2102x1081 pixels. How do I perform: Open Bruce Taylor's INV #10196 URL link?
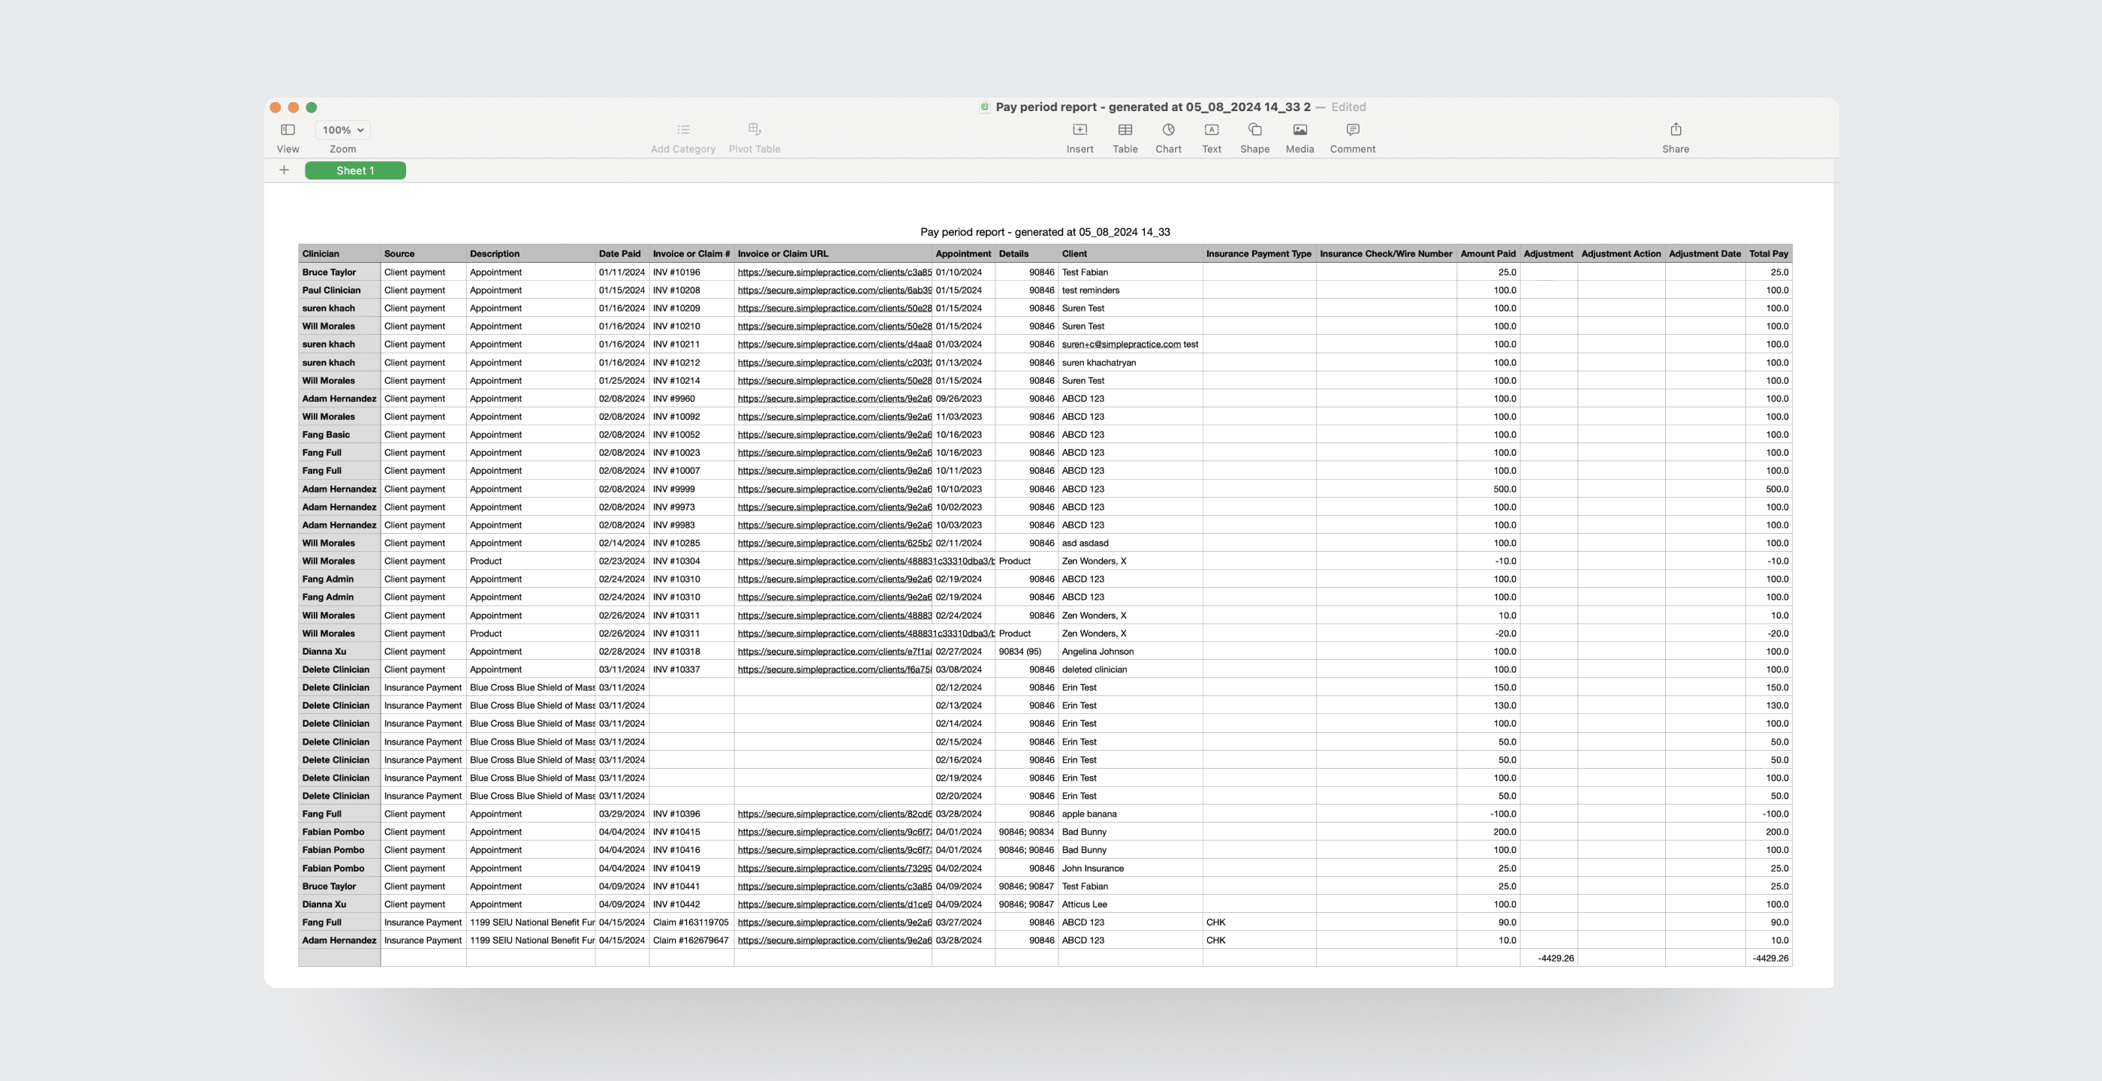[x=833, y=273]
